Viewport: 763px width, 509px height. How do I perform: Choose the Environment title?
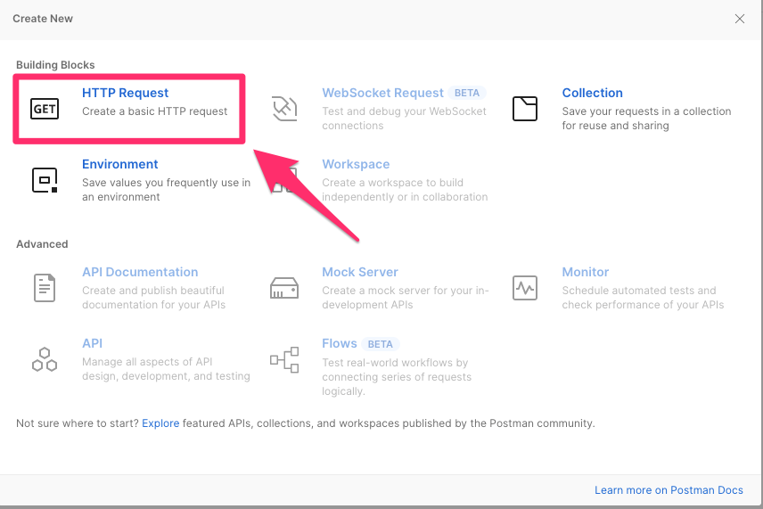(119, 164)
